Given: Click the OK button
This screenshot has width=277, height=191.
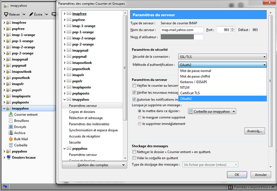Looking at the screenshot, I should click(x=237, y=175).
